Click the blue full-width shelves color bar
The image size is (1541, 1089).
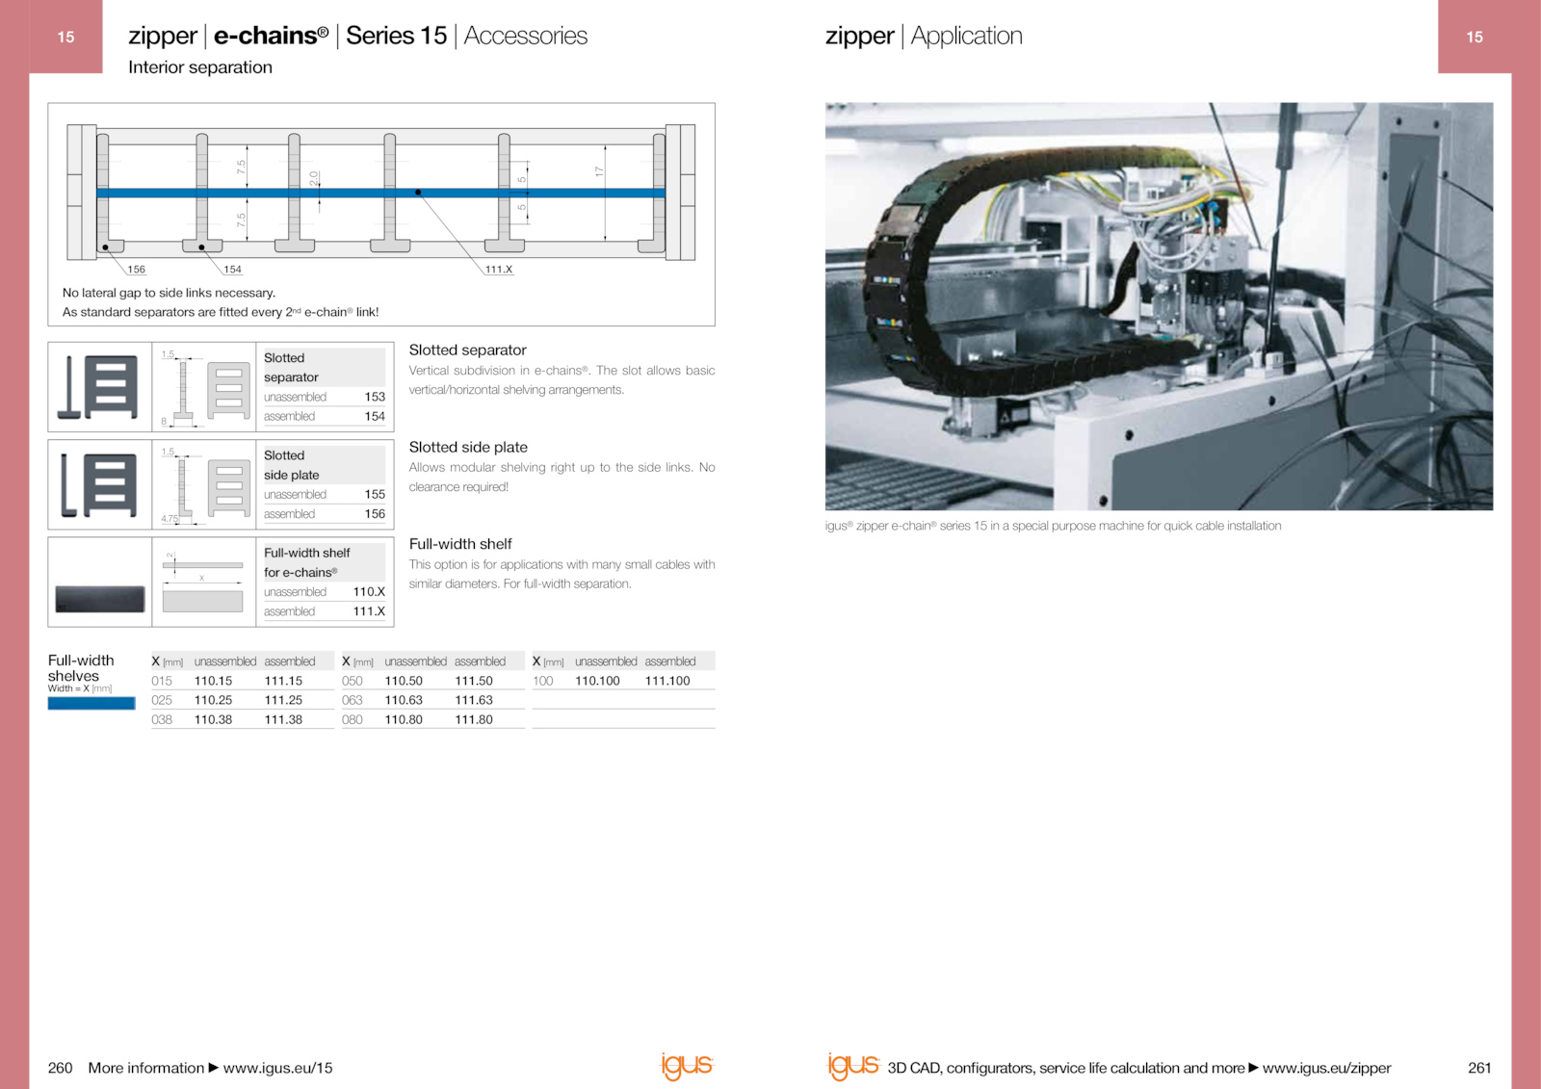(x=91, y=703)
